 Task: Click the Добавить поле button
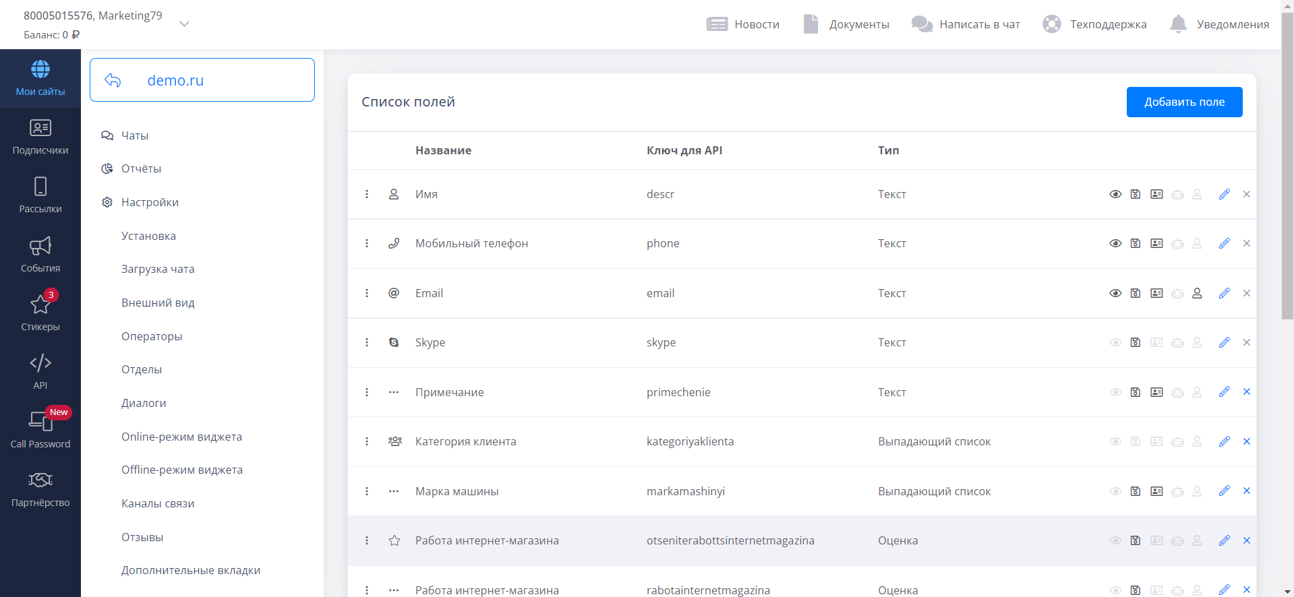1184,102
